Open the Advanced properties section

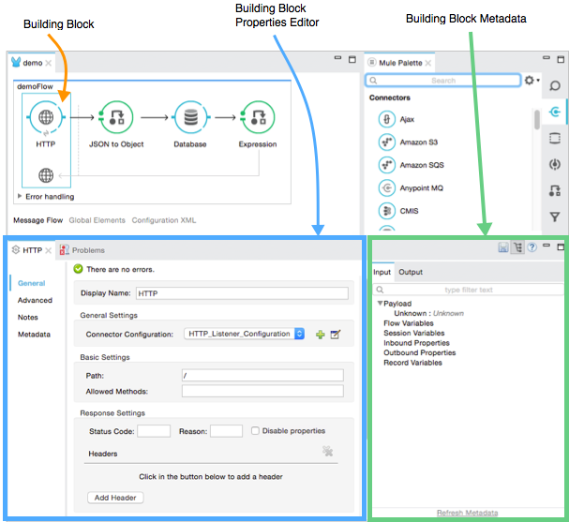(35, 301)
